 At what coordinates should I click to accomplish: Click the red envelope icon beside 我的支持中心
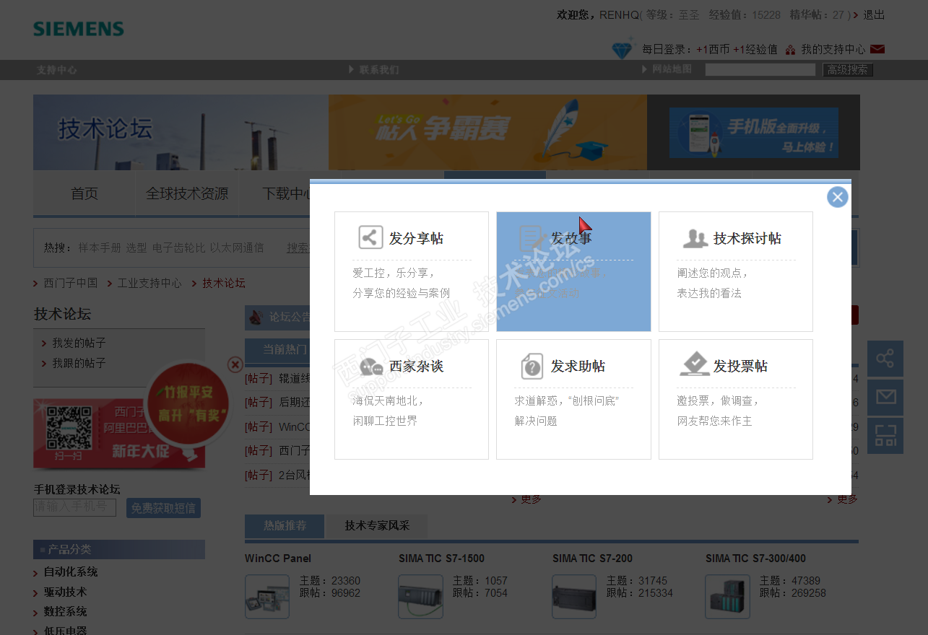[x=877, y=49]
